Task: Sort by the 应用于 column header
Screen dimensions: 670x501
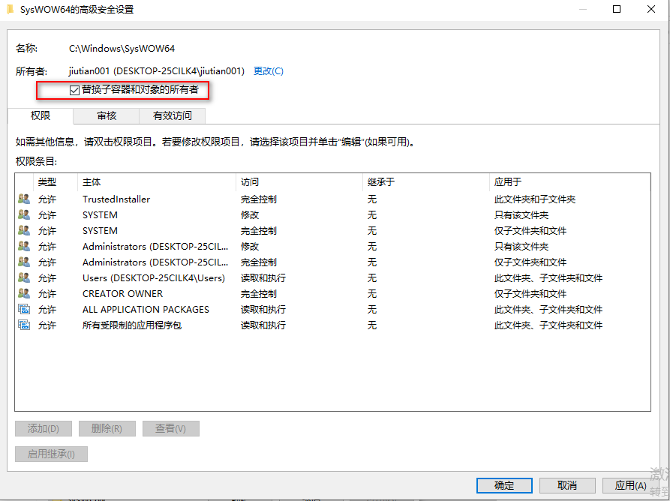Action: tap(569, 182)
